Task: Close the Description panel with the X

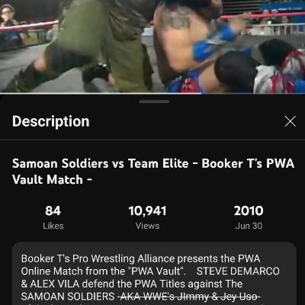Action: tap(291, 121)
